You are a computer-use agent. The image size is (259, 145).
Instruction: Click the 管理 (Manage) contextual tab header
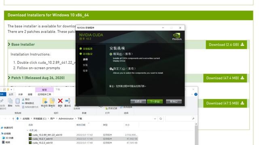pyautogui.click(x=45, y=90)
